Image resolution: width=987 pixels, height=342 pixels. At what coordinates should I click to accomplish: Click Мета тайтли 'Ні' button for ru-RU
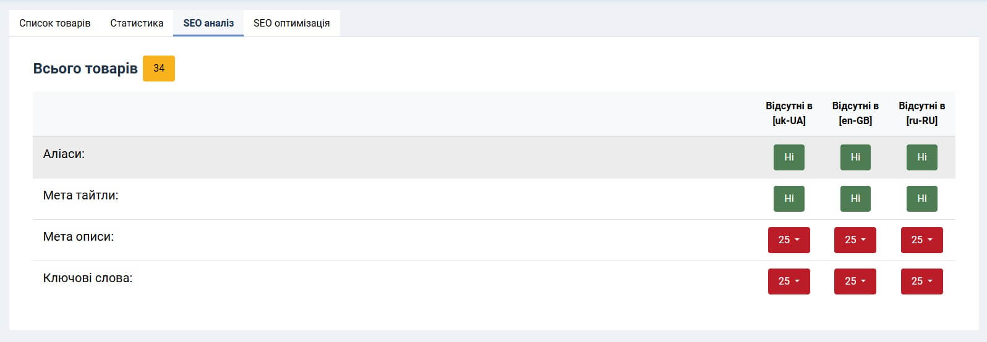pyautogui.click(x=921, y=198)
